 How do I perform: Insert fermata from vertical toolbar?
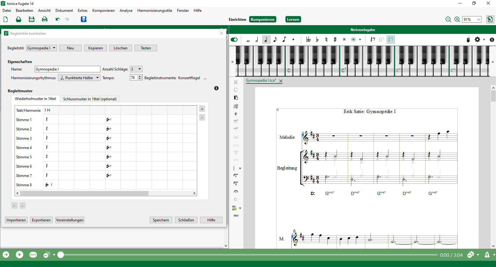[x=236, y=192]
